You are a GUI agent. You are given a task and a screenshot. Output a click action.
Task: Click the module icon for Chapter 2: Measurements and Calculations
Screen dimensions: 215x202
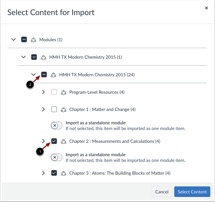pyautogui.click(x=63, y=141)
